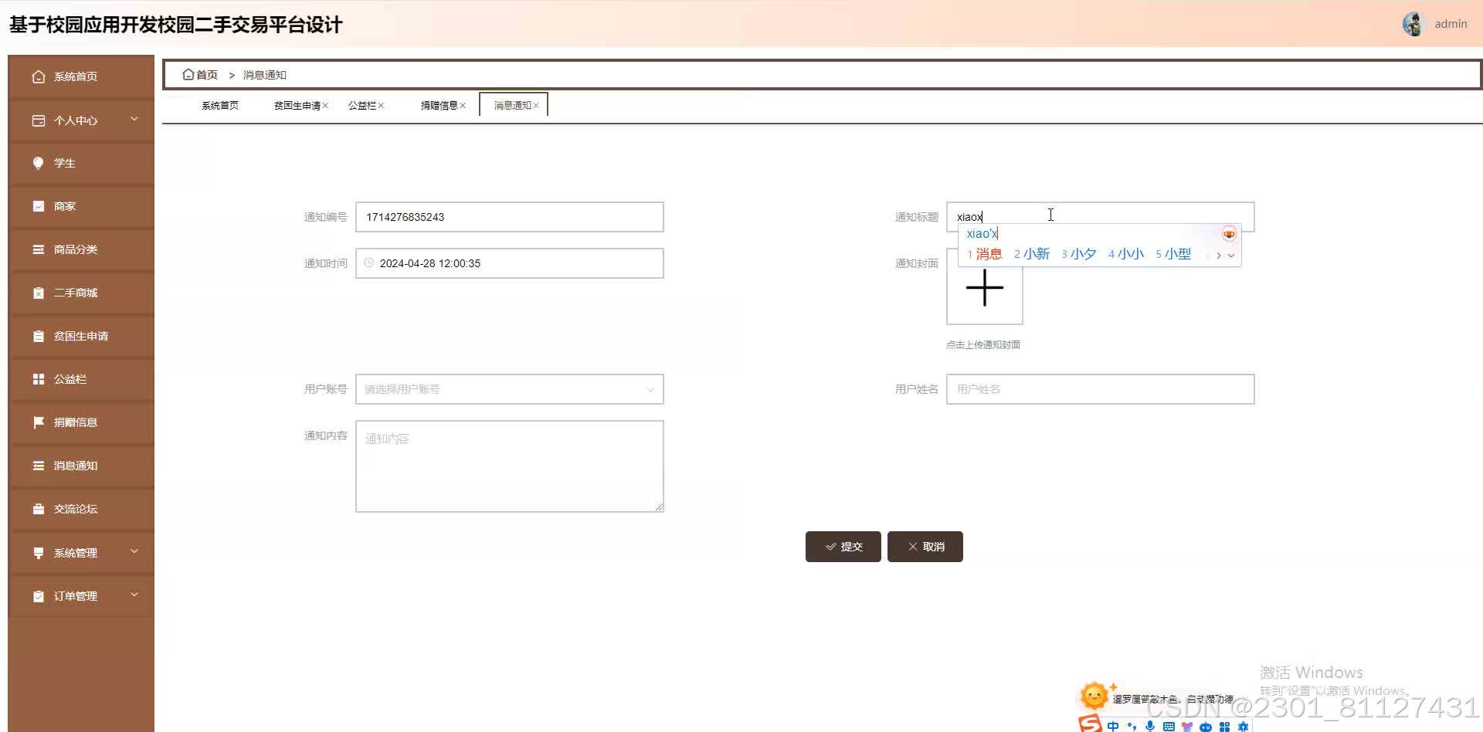This screenshot has width=1483, height=732.
Task: Open the Sogou toolbox grid icon
Action: coord(1224,726)
